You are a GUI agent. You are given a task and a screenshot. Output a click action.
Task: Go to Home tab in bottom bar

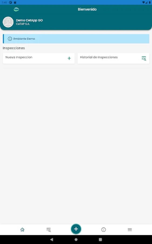[x=22, y=230]
